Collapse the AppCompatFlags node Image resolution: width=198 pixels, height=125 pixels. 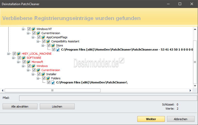pos(33,37)
